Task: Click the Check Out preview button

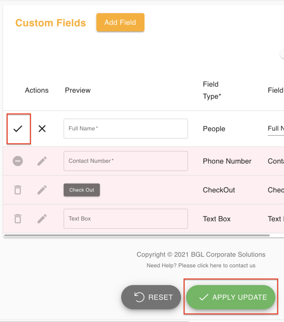Action: 82,190
